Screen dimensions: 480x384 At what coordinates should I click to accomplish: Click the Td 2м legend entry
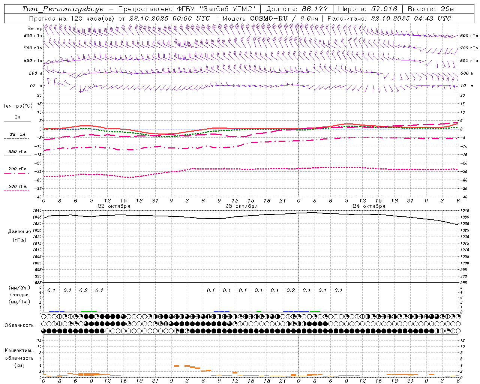click(x=17, y=134)
